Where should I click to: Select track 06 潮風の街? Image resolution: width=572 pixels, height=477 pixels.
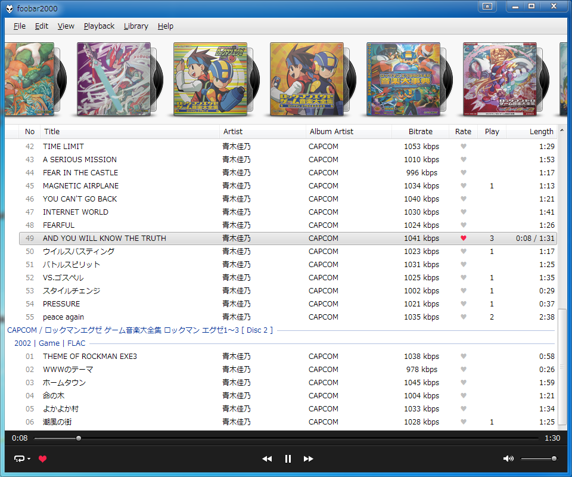288,422
